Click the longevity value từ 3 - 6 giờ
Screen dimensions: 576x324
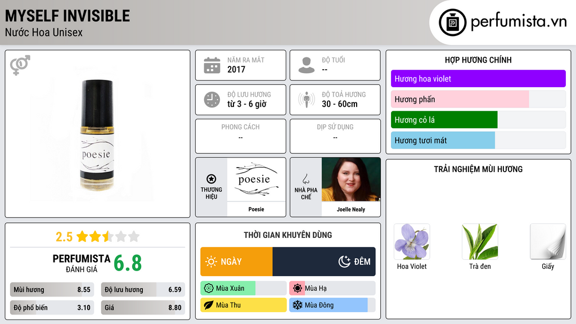click(x=247, y=104)
